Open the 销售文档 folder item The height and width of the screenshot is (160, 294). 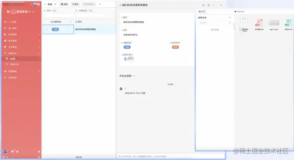14,64
